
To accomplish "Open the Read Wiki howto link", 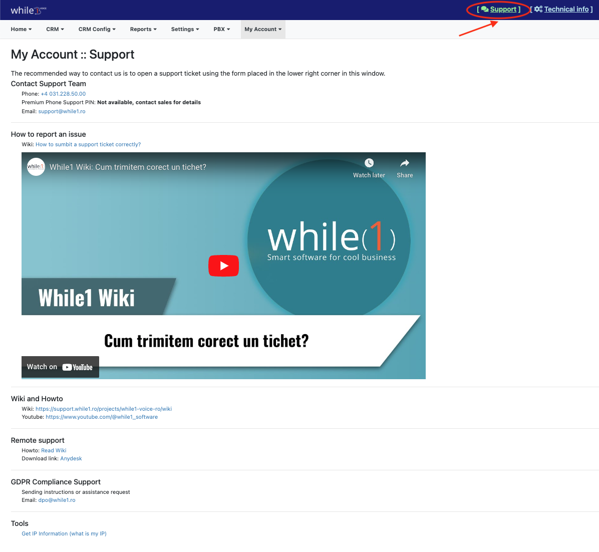I will [54, 451].
